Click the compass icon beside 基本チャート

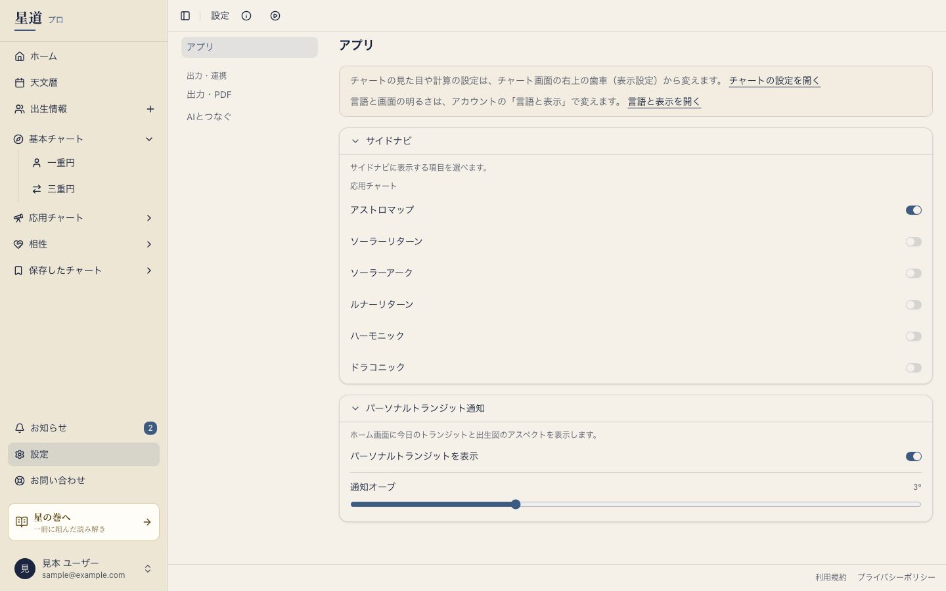18,139
